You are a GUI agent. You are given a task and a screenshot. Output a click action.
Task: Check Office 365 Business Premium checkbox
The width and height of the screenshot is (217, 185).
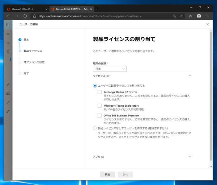coord(99,115)
